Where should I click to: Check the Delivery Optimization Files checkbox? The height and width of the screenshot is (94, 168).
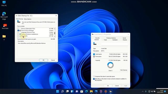pos(18,29)
